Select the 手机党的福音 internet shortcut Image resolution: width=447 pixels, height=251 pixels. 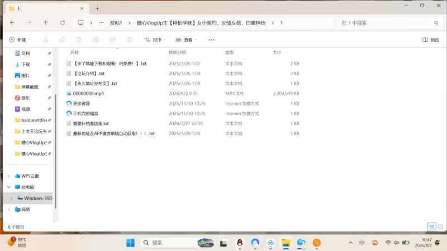(85, 113)
